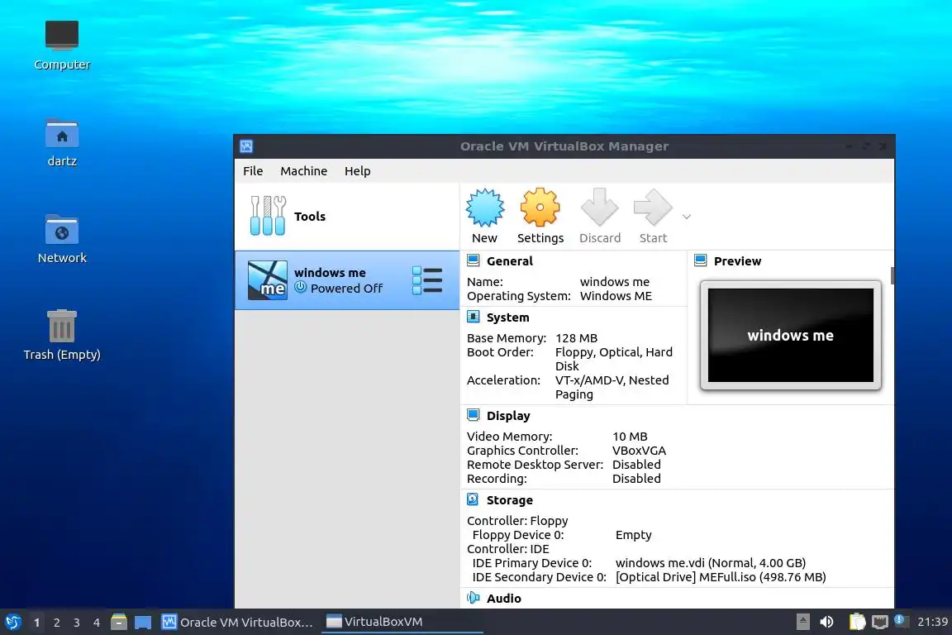The width and height of the screenshot is (952, 635).
Task: Click the 'Floppy, Optical, Hard Disk' boot order
Action: (614, 359)
